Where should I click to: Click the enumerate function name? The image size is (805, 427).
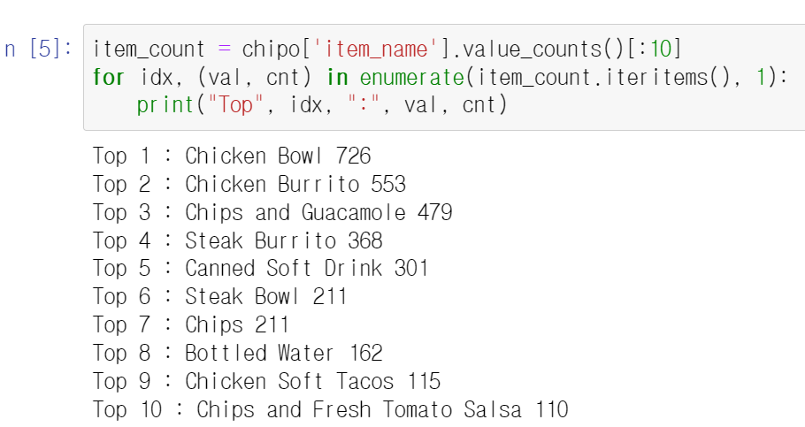(411, 78)
